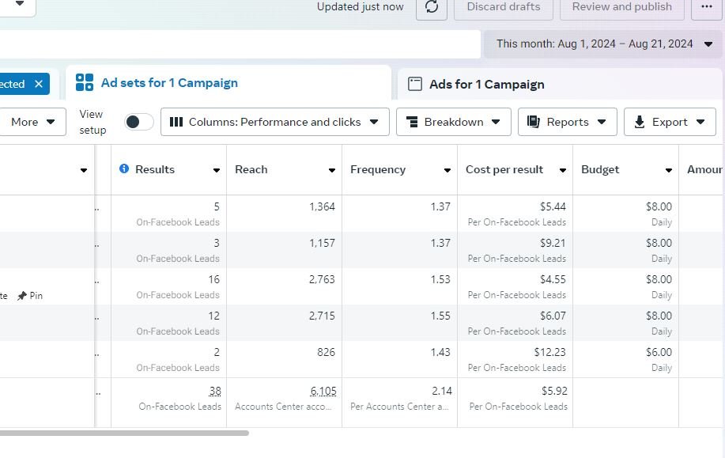Select the reach cell 2,763
The height and width of the screenshot is (458, 725).
click(322, 279)
